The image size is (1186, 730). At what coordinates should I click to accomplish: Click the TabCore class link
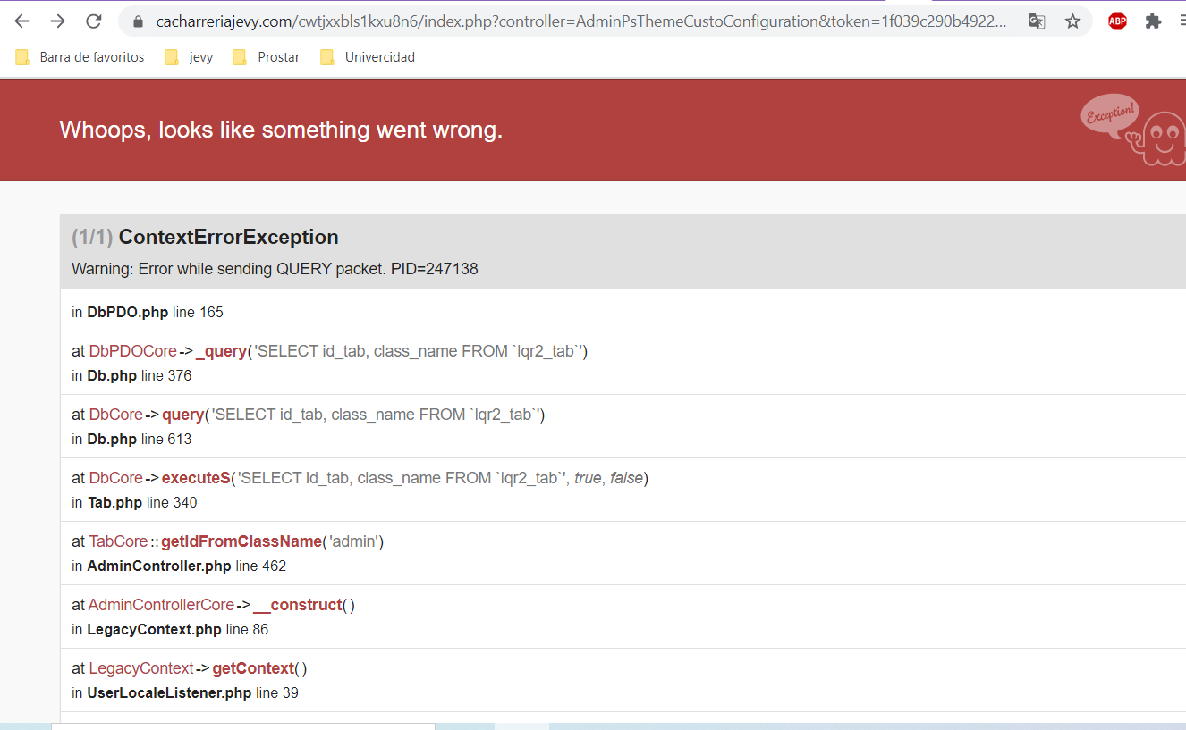[x=118, y=541]
